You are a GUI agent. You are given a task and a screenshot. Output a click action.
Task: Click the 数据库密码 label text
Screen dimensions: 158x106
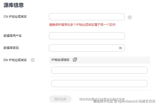click(11, 48)
